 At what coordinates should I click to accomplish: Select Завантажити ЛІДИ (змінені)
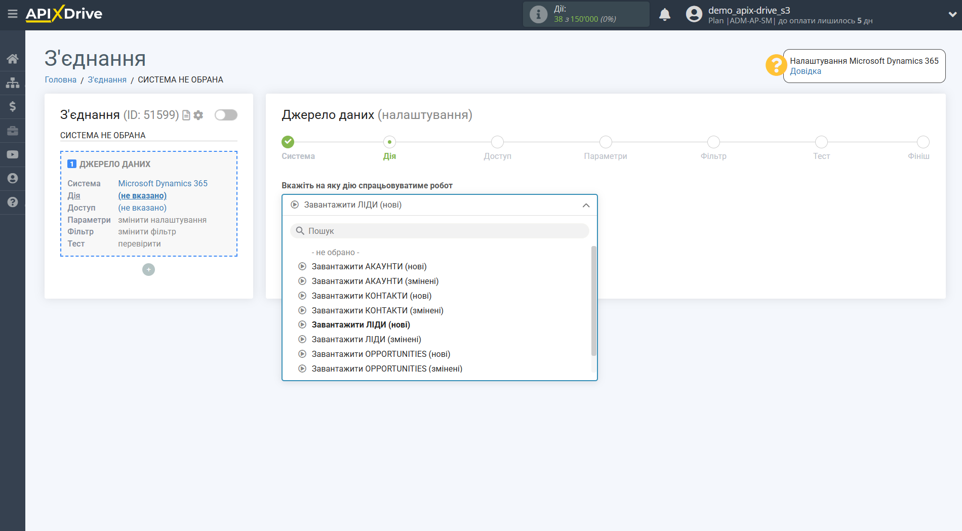point(366,339)
